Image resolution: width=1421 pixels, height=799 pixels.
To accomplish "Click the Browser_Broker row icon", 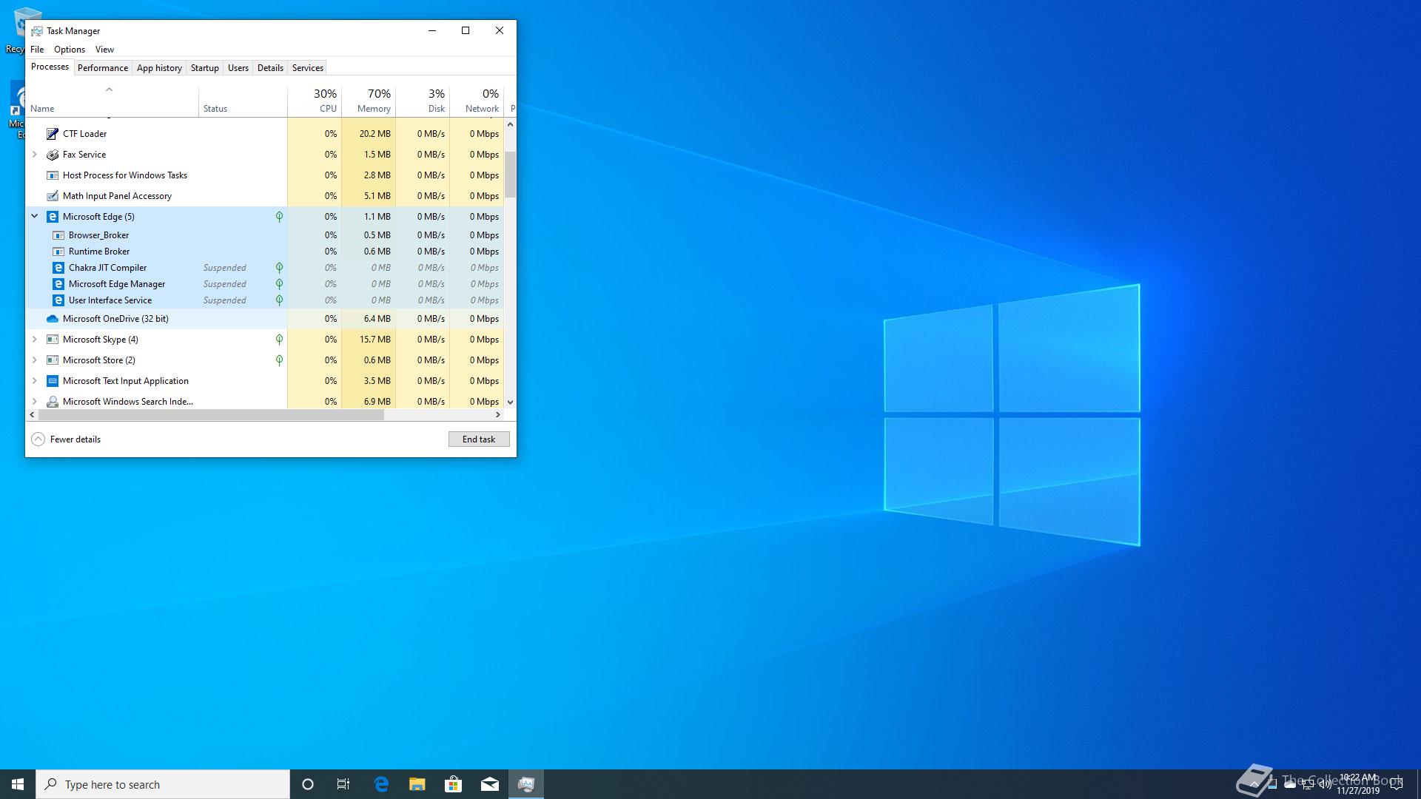I will [x=58, y=235].
